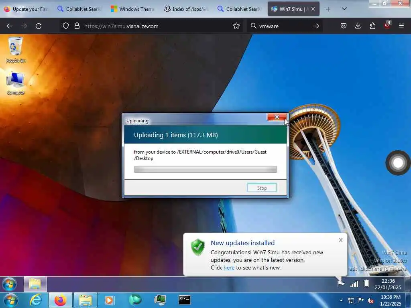The width and height of the screenshot is (411, 308).
Task: Click the host tray network icon
Action: point(351,300)
